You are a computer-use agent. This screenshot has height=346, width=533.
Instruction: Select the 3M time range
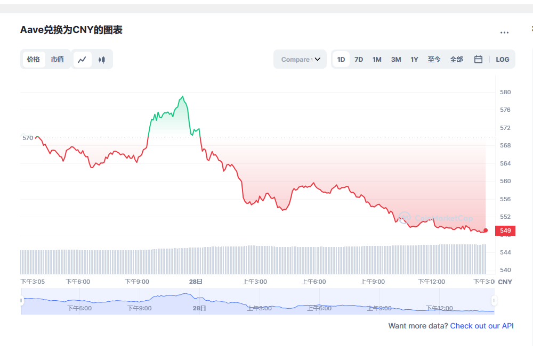(396, 60)
